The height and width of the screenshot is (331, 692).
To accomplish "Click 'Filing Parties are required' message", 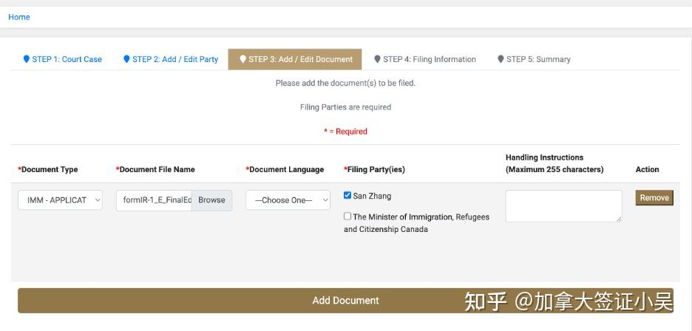I will [x=345, y=107].
